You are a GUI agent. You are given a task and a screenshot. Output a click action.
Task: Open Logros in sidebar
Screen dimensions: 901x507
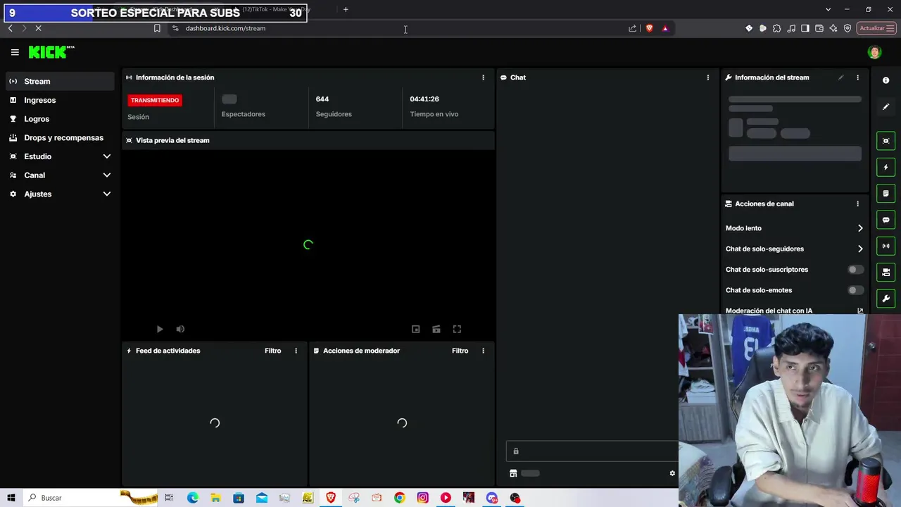60,119
